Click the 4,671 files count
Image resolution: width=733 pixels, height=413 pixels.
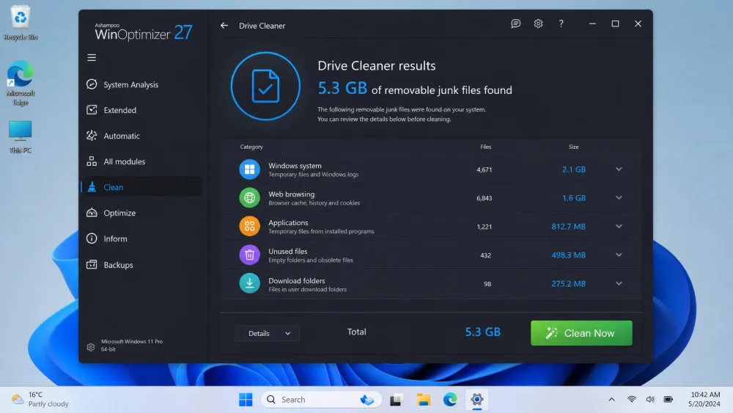coord(485,169)
